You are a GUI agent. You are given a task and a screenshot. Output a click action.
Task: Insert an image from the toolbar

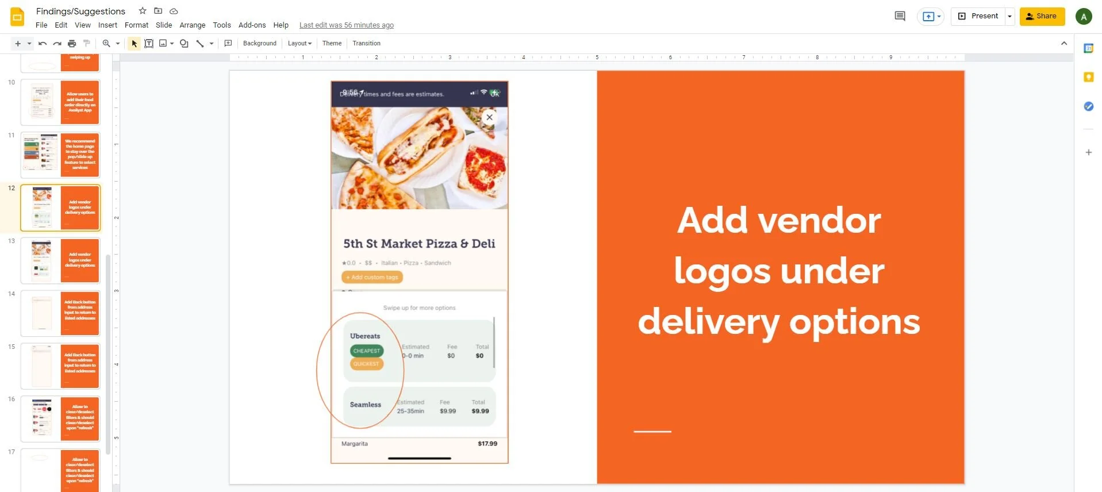pyautogui.click(x=163, y=43)
